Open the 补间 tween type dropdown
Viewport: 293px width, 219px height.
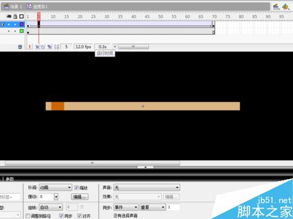pos(56,187)
